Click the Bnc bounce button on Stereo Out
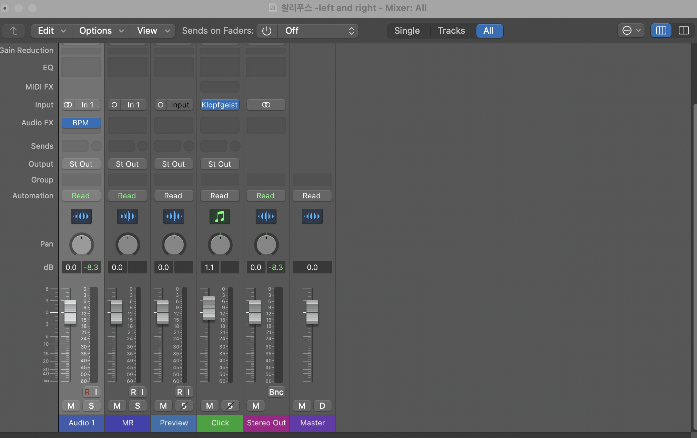 [276, 392]
